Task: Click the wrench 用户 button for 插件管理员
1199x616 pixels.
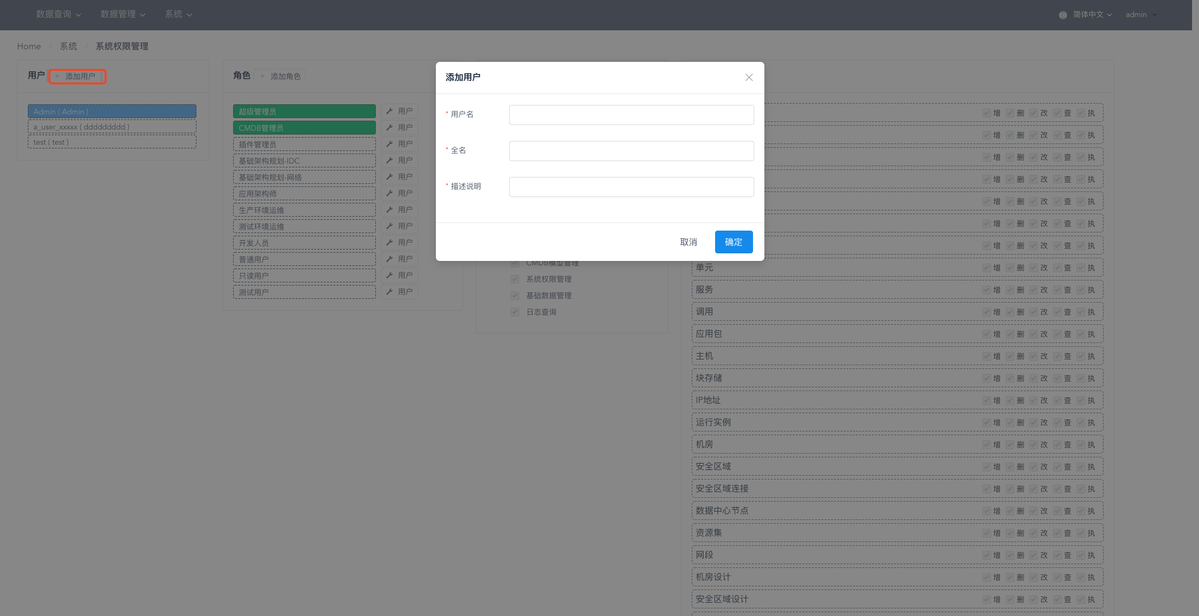Action: coord(399,144)
